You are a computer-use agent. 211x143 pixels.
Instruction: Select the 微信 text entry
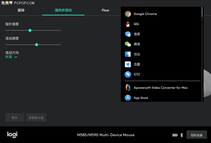coord(137,44)
